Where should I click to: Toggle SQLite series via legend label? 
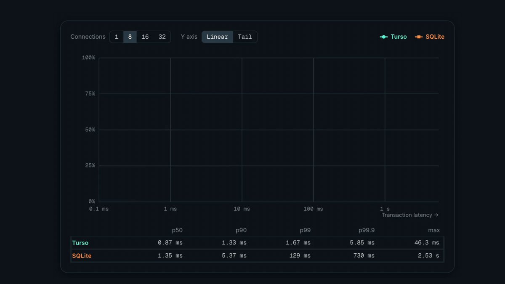click(x=435, y=37)
